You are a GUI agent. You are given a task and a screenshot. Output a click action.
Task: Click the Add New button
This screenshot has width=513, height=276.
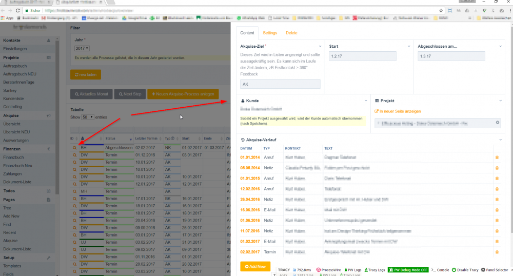click(255, 267)
